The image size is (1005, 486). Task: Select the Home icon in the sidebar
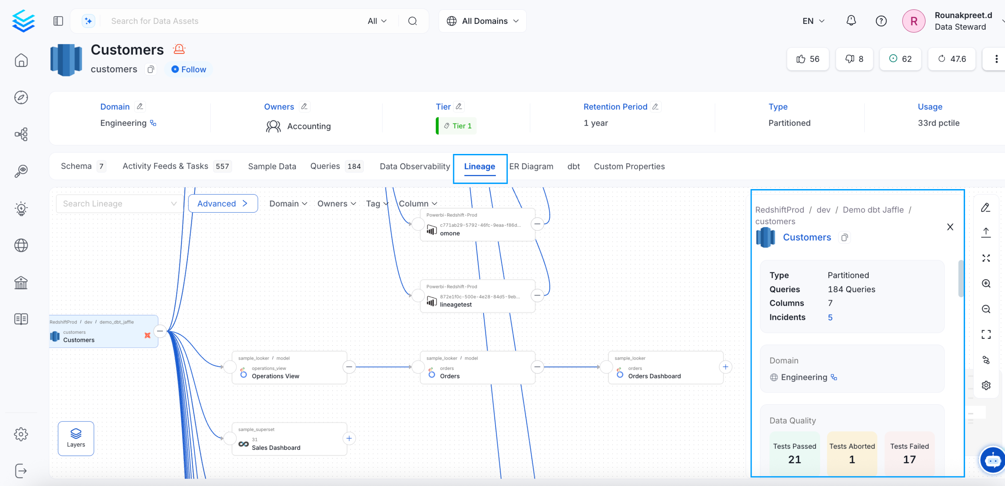22,60
